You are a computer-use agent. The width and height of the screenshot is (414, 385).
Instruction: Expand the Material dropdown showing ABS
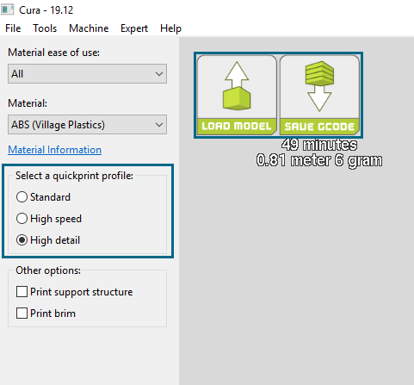pos(87,125)
